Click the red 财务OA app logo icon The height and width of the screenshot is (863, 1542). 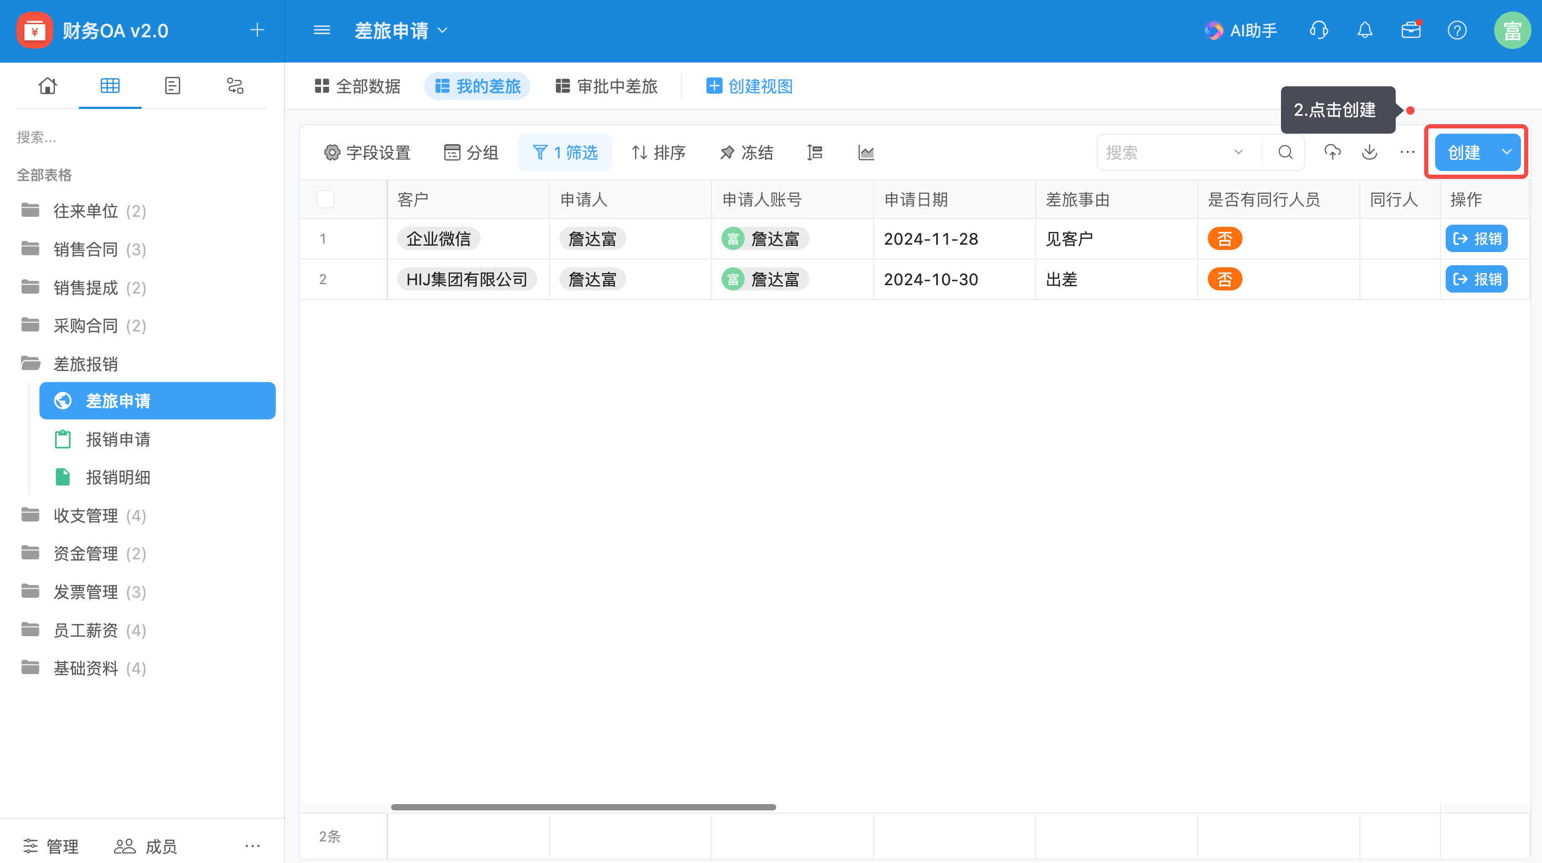click(34, 31)
